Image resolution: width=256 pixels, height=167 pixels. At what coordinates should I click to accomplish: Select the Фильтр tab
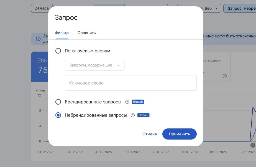62,33
